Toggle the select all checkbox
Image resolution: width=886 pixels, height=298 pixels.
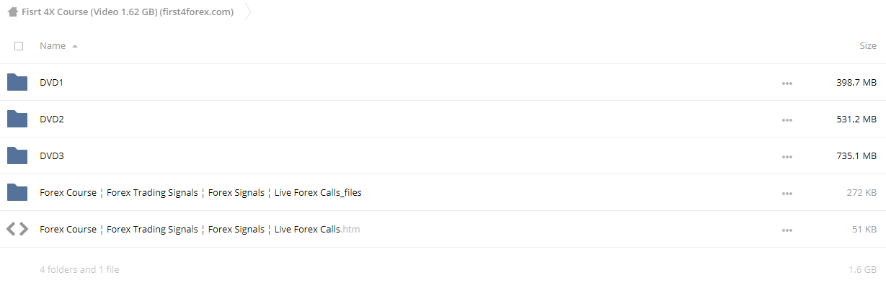(19, 46)
